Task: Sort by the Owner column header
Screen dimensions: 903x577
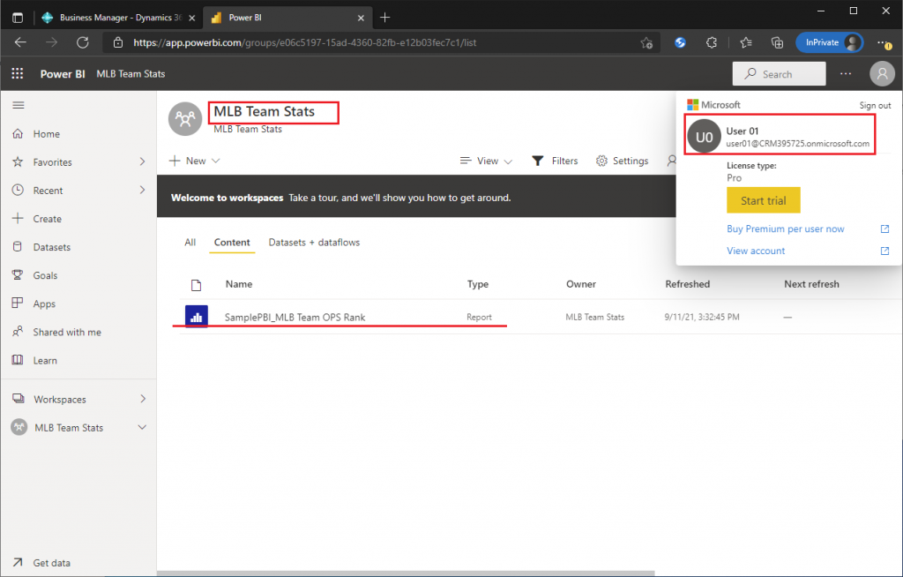Action: (581, 284)
